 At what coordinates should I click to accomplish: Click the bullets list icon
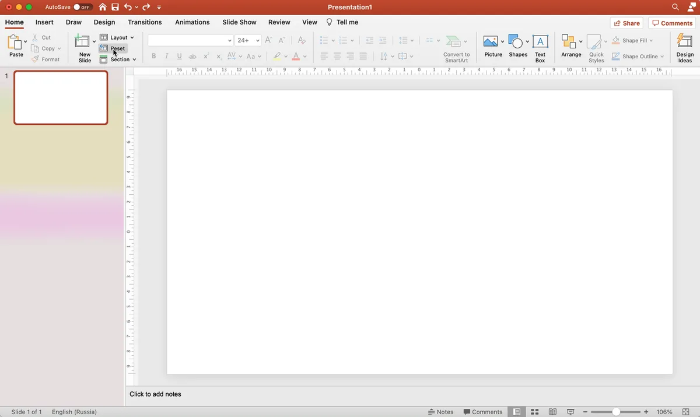point(324,40)
